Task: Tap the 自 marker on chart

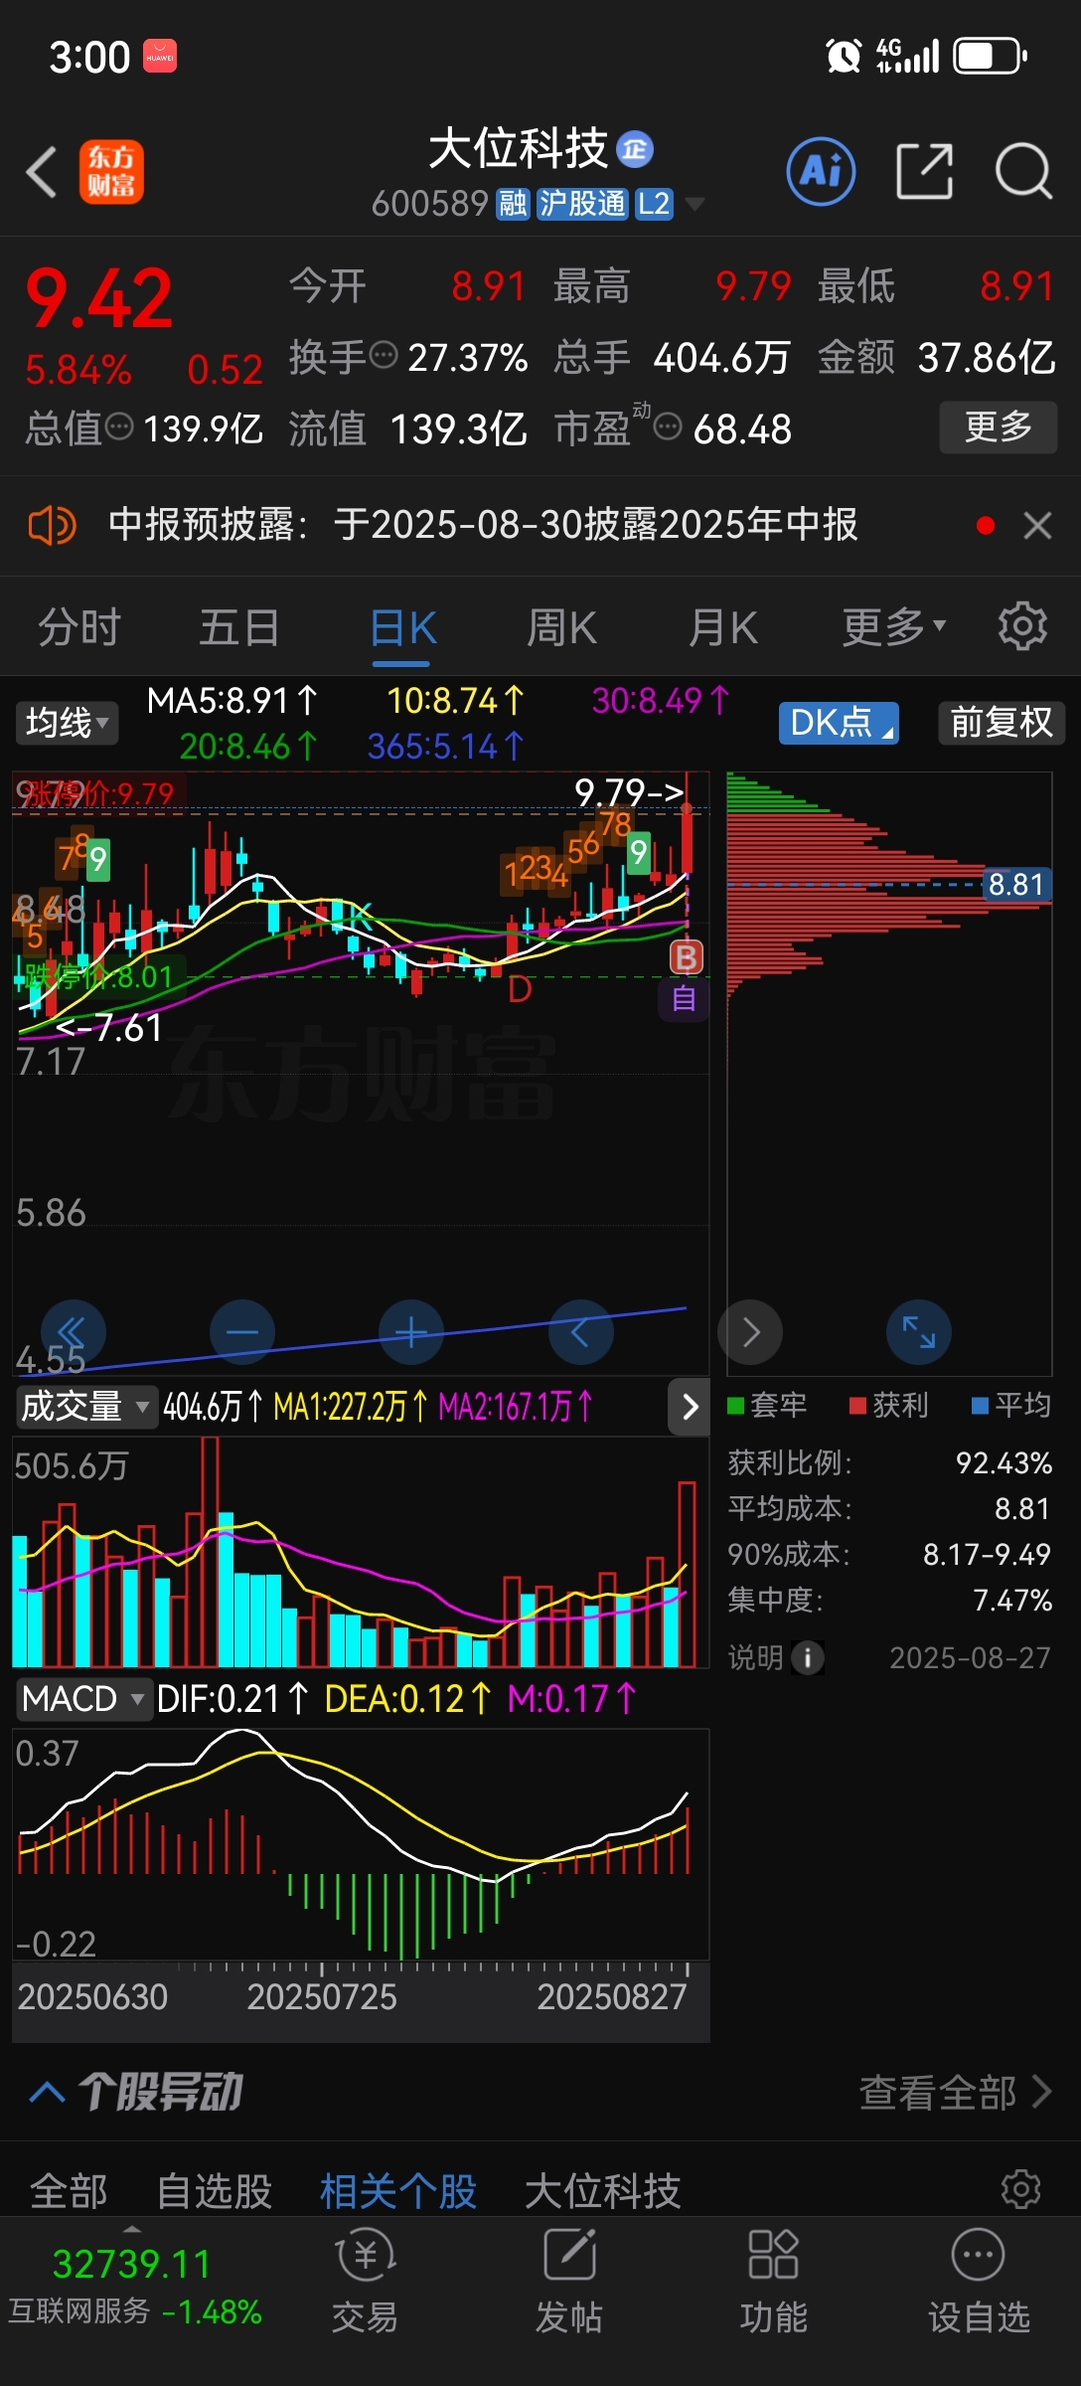Action: [684, 998]
